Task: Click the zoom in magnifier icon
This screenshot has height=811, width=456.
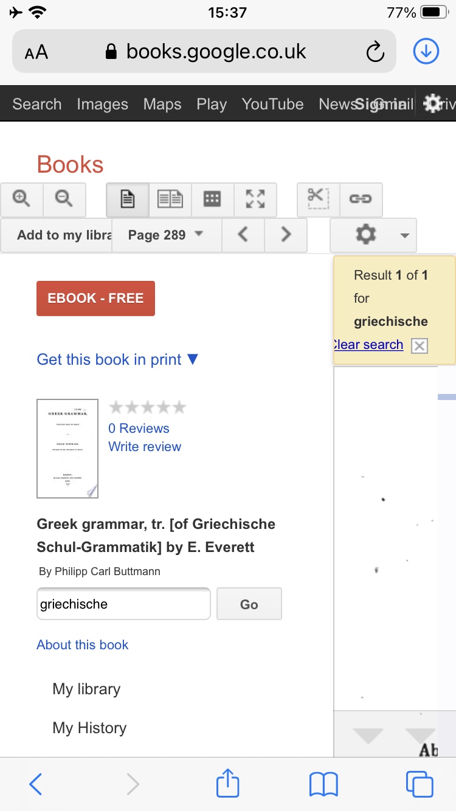Action: click(x=21, y=199)
